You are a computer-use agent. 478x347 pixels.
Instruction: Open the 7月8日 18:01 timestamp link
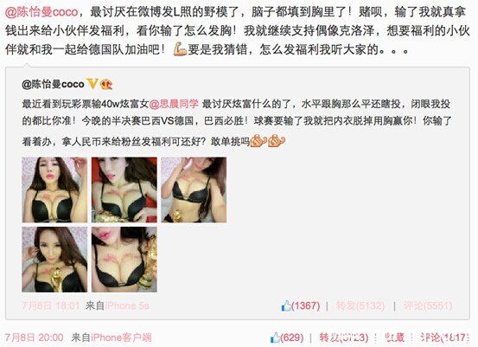51,305
